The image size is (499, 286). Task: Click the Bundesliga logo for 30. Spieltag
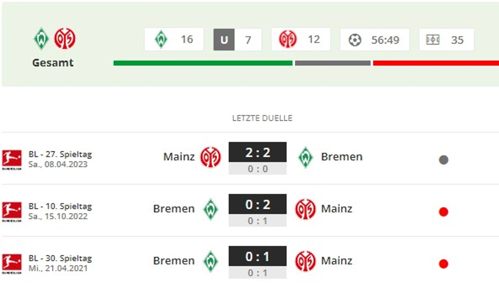pyautogui.click(x=12, y=263)
